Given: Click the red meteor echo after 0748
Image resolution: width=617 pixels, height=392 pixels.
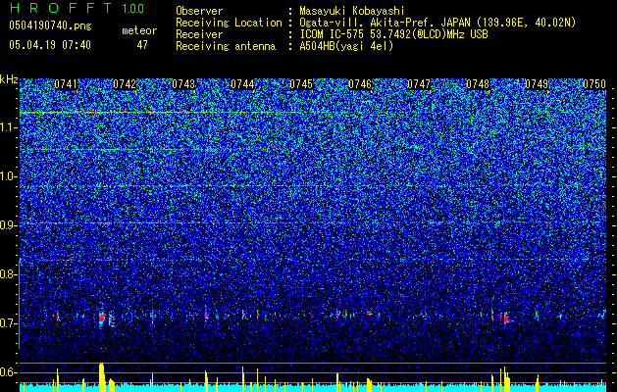Looking at the screenshot, I should 506,318.
